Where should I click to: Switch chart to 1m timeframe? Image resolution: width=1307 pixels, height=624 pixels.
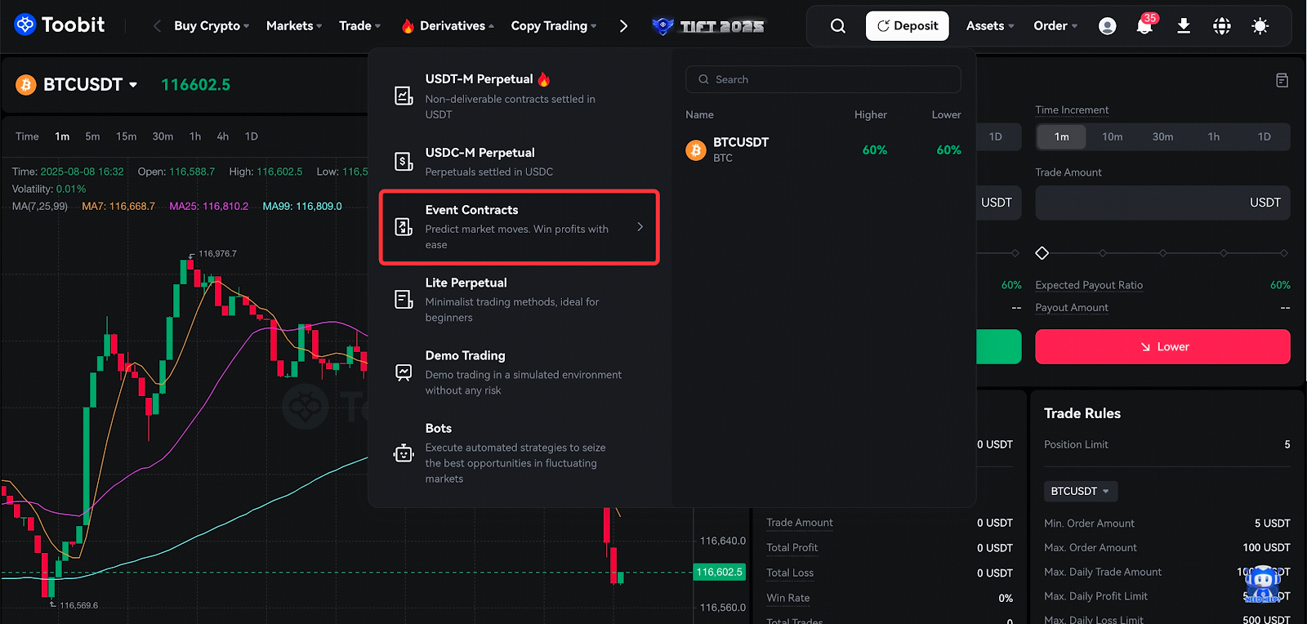(x=62, y=136)
